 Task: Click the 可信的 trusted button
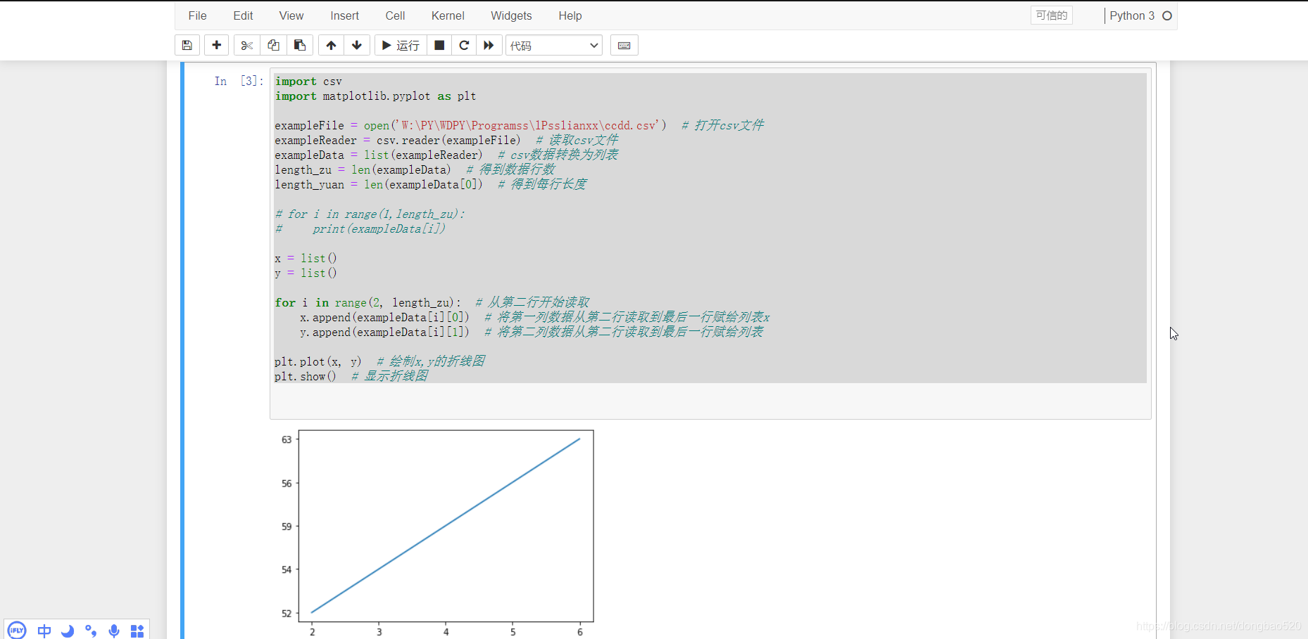(1051, 15)
